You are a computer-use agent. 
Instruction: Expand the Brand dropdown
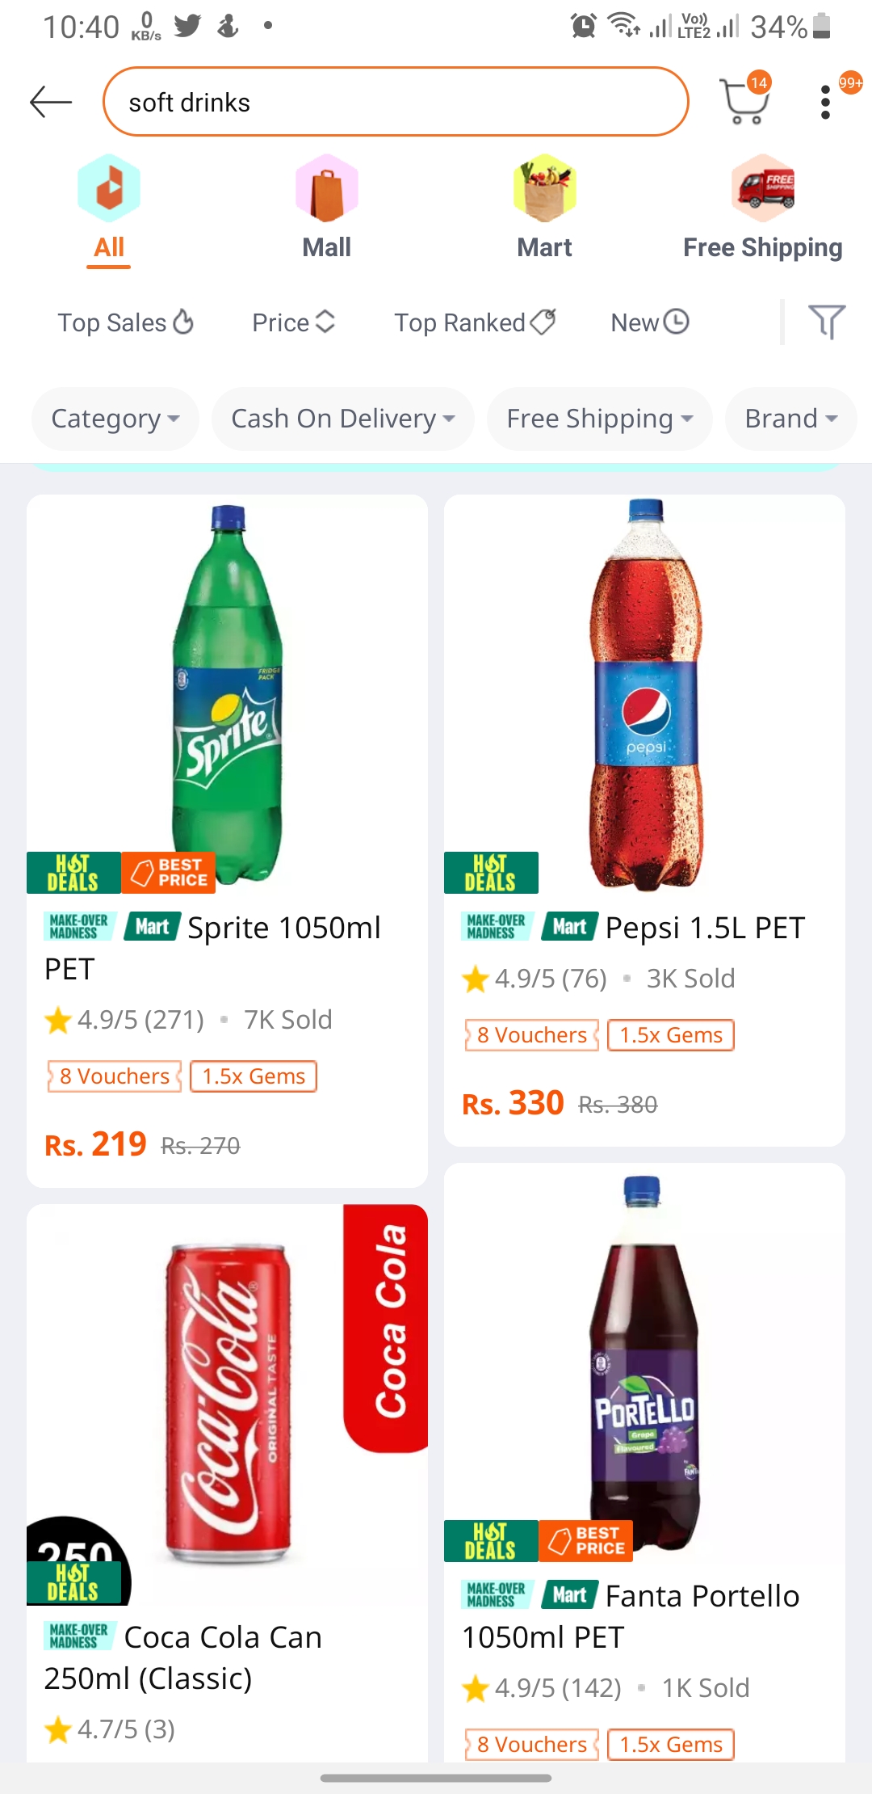pos(791,419)
